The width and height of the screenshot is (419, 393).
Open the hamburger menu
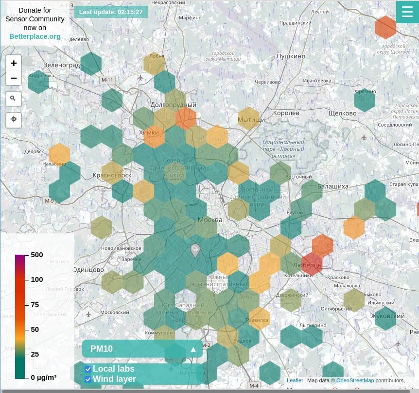click(407, 12)
